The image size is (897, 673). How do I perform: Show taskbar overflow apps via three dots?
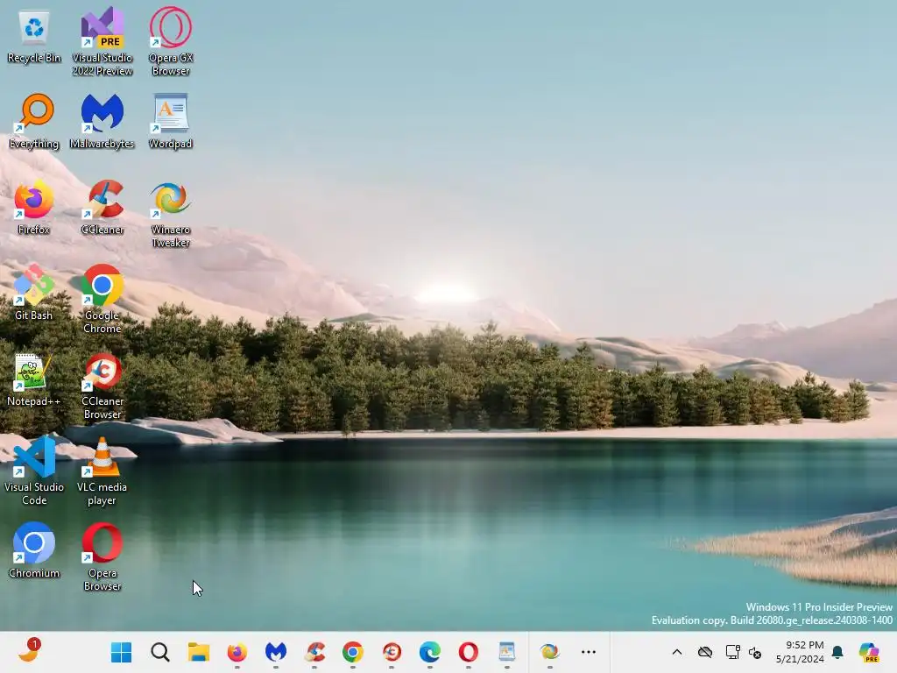[588, 652]
